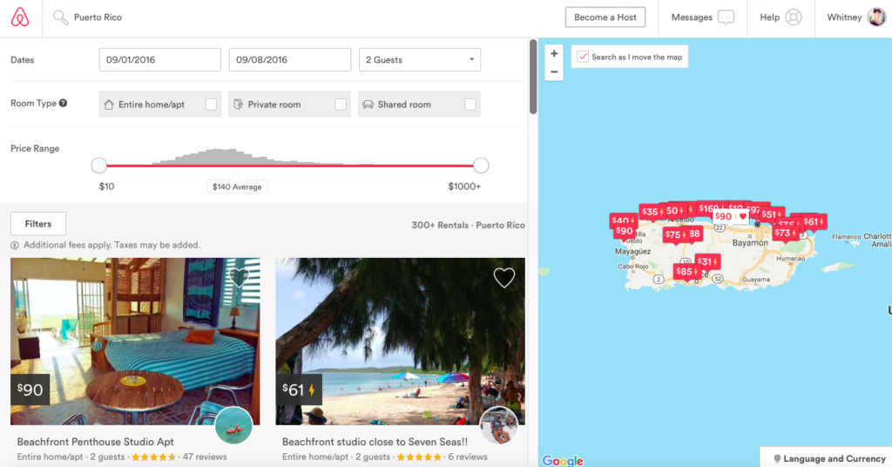Image resolution: width=892 pixels, height=467 pixels.
Task: Click the Help lifebuoy icon
Action: tap(794, 17)
